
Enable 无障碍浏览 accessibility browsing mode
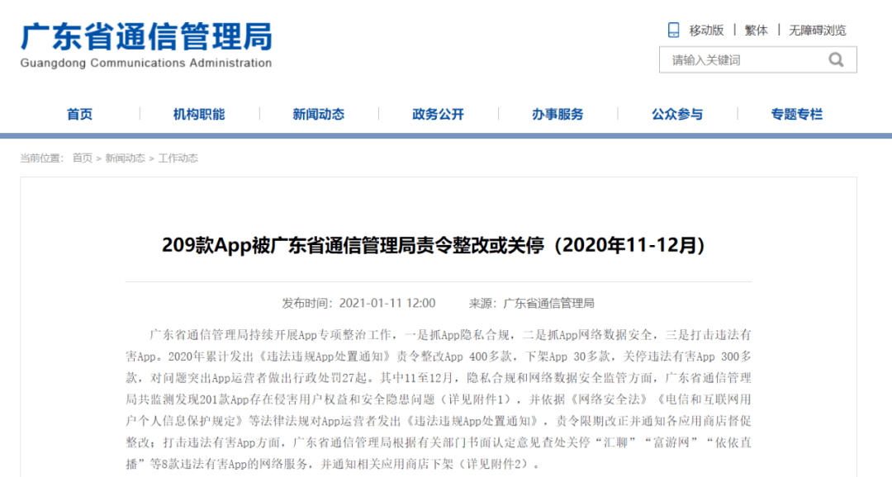tap(817, 29)
